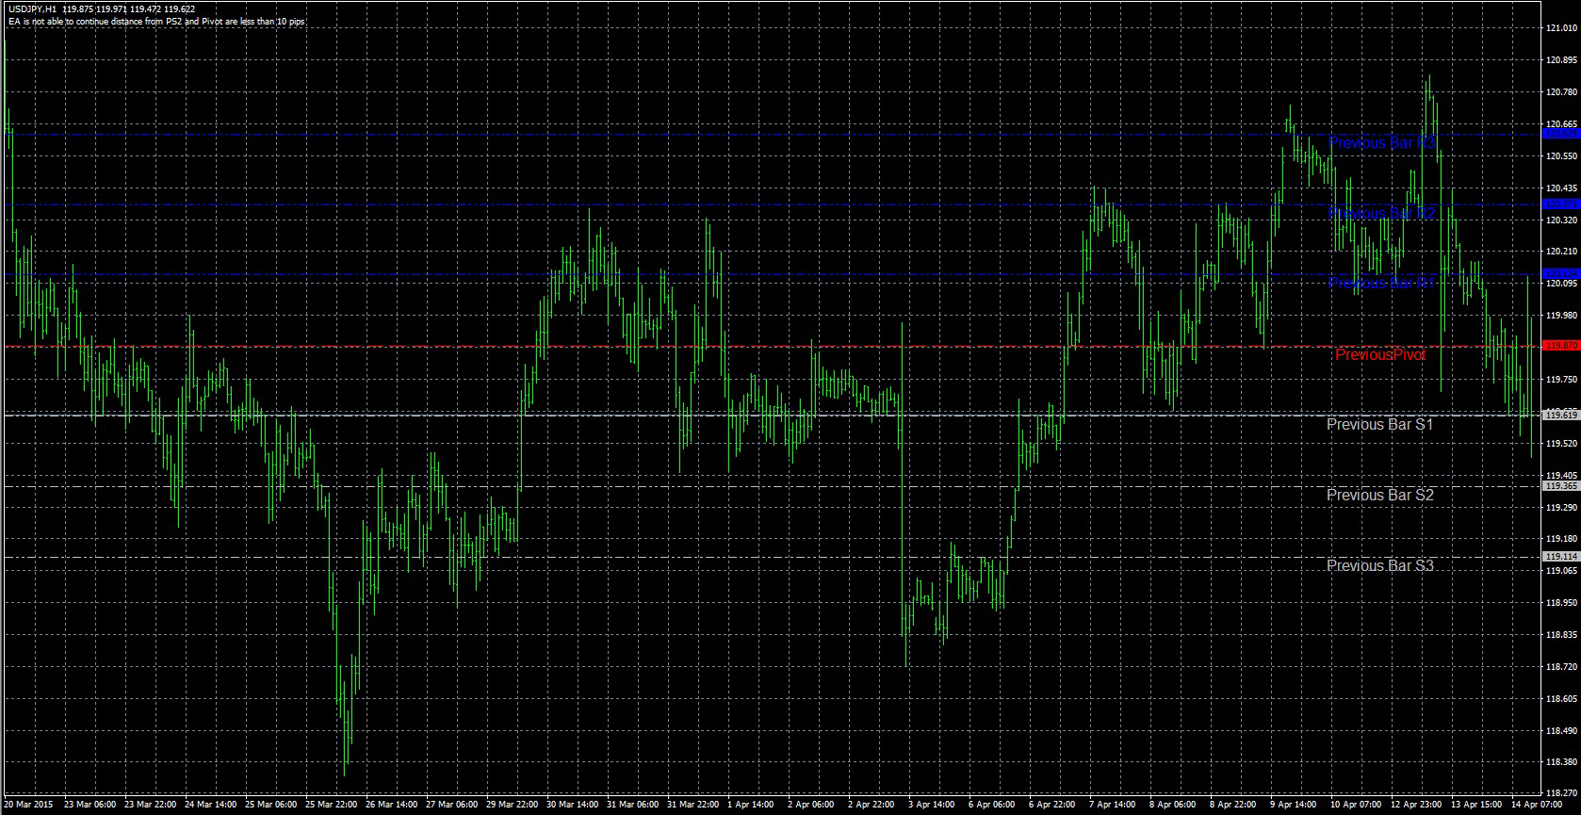Select the Previous Bar S3 label
The height and width of the screenshot is (815, 1581).
tap(1380, 565)
